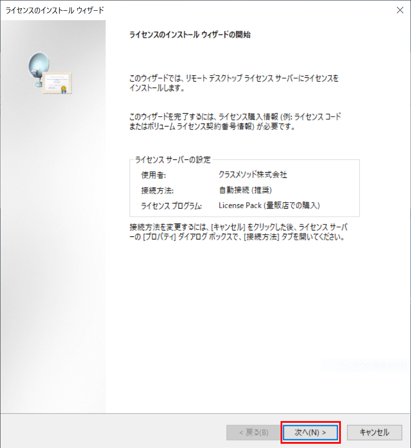Click the License Pack (量販店での購入) value
Viewport: 411px width, 448px height.
click(x=269, y=206)
